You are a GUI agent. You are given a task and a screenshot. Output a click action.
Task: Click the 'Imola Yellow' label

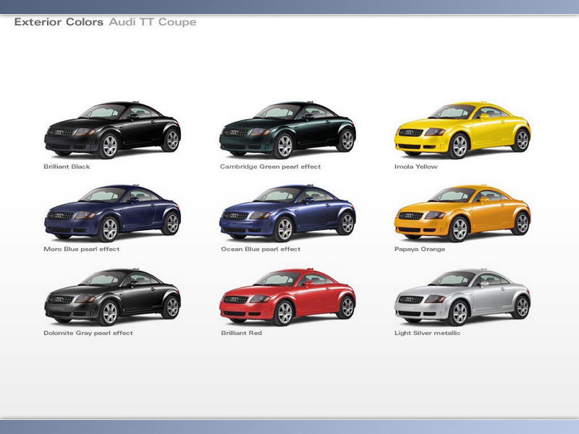416,167
